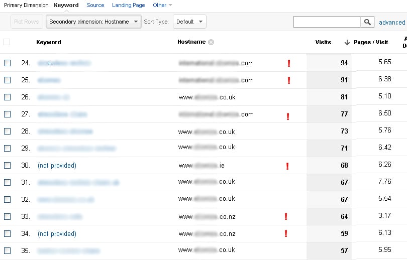407x260 pixels.
Task: Click visits value 71
Action: pyautogui.click(x=344, y=148)
